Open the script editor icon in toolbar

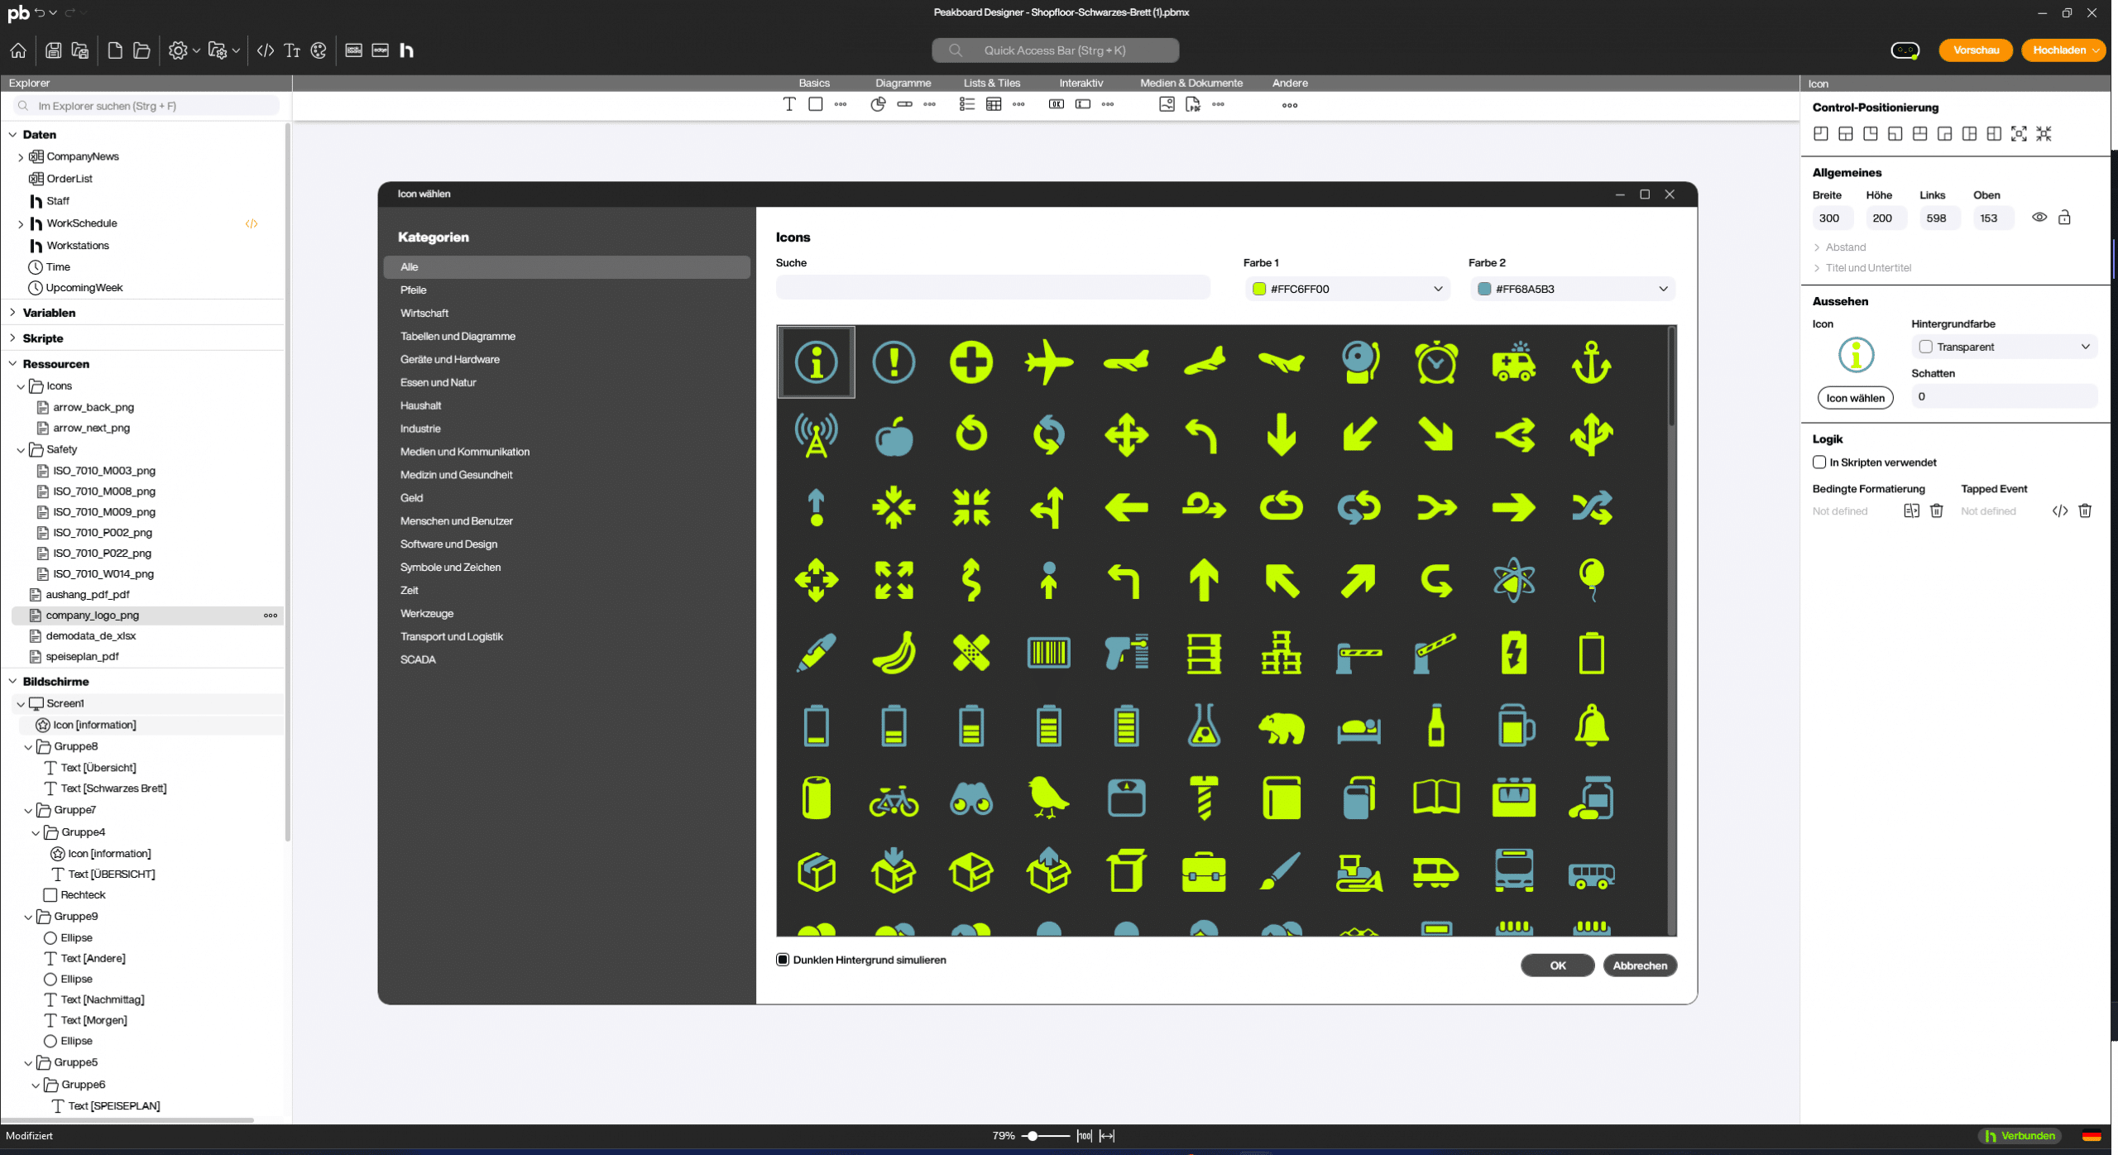[266, 50]
